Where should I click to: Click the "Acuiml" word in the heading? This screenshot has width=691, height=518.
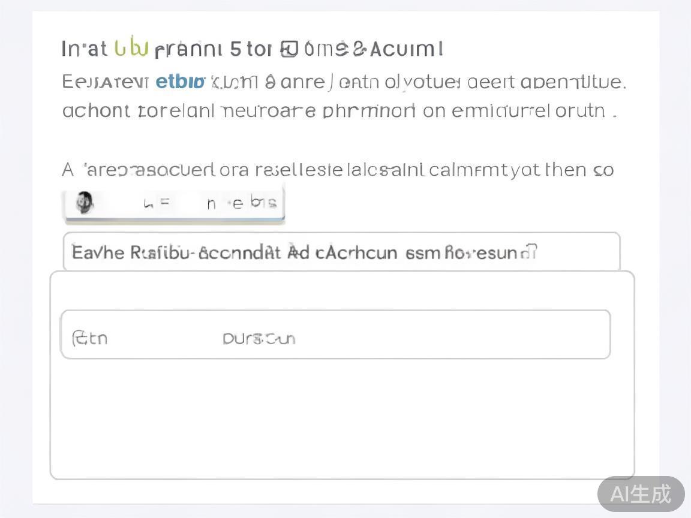pos(407,49)
